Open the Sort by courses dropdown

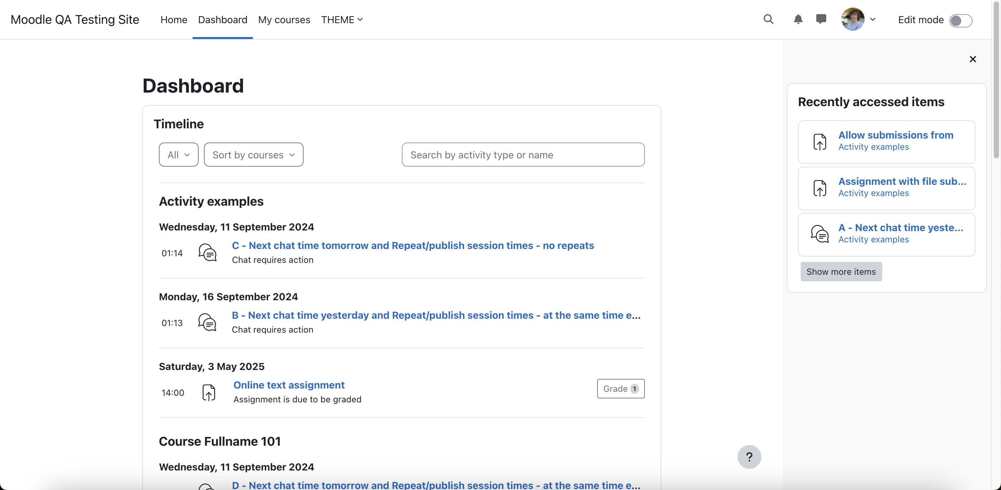point(254,154)
